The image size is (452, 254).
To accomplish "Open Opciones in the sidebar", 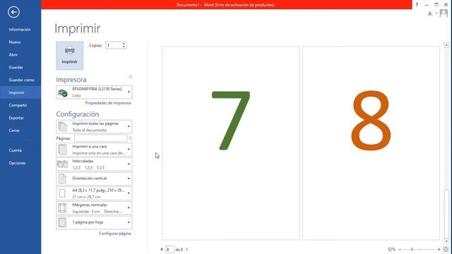I will tap(17, 163).
